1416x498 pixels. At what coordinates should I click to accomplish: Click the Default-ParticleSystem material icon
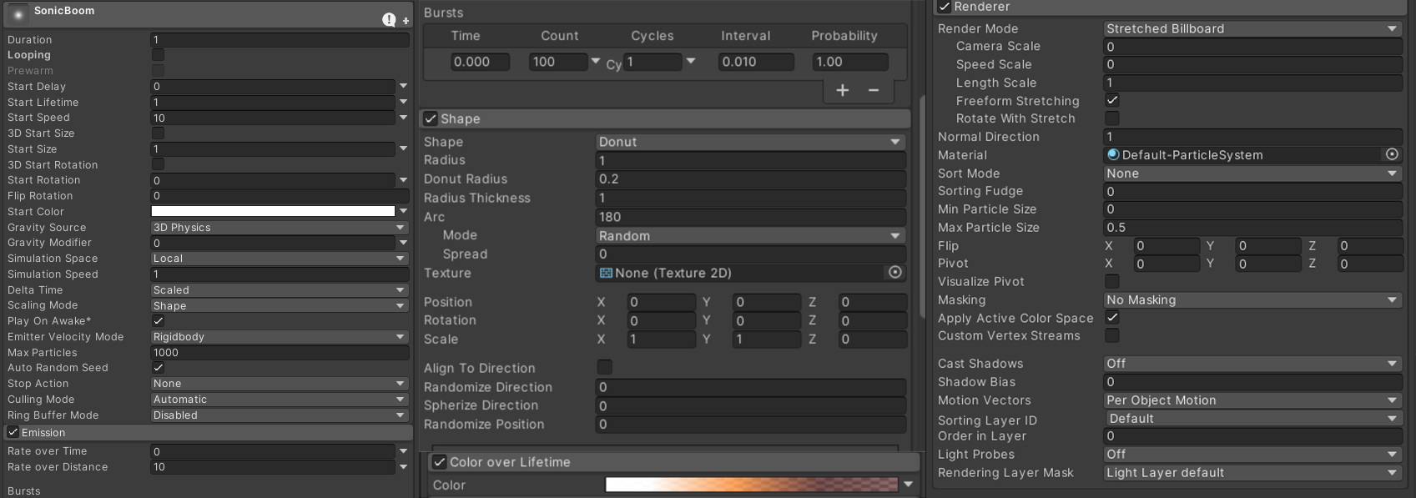1113,154
